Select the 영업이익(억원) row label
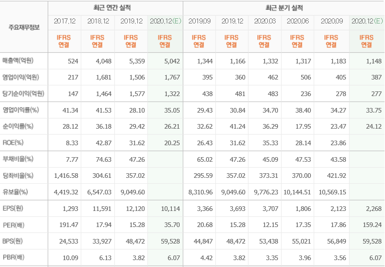Screen dimensions: 385x267 tap(21, 77)
